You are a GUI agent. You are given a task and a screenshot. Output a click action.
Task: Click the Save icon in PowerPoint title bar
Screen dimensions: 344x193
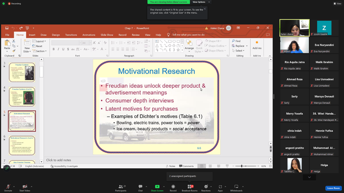pyautogui.click(x=7, y=28)
